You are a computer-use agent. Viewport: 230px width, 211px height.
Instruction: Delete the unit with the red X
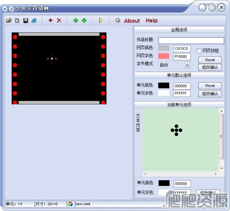[59, 20]
